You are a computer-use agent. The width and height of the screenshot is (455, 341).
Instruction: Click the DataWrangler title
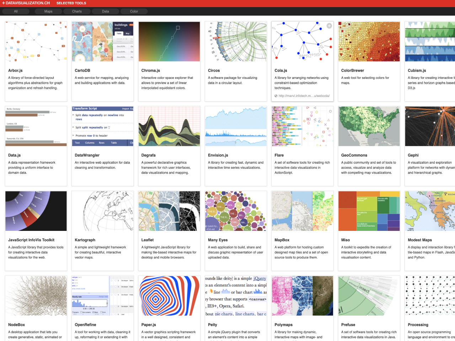(87, 155)
